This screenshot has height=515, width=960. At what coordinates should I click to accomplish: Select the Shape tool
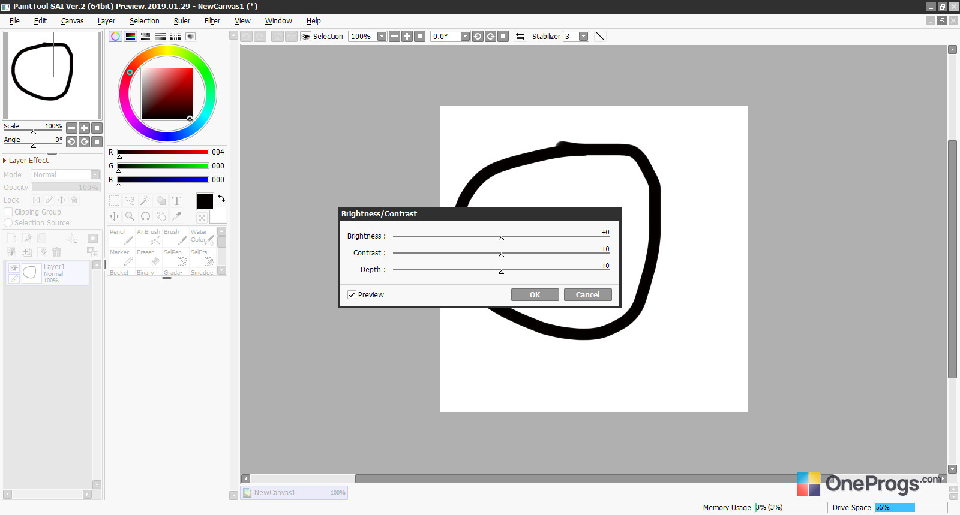161,201
